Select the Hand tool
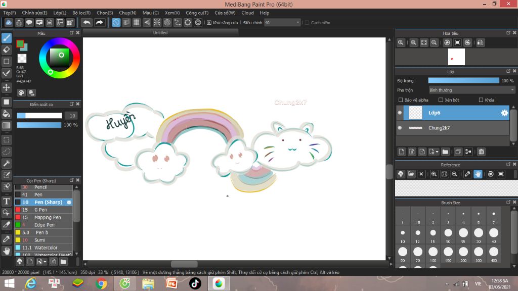Viewport: 518px width, 291px height. pyautogui.click(x=7, y=251)
